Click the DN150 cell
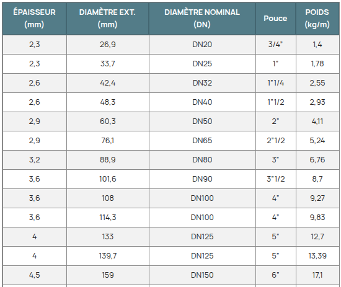This screenshot has width=341, height=287. [202, 275]
